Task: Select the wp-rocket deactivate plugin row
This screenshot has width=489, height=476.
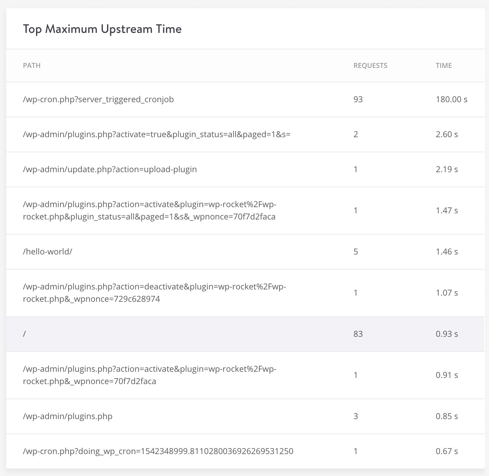Action: (x=155, y=293)
